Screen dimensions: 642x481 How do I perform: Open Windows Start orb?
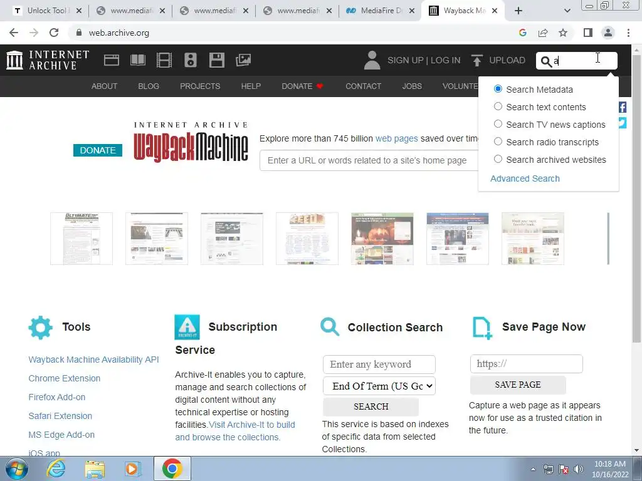point(16,468)
